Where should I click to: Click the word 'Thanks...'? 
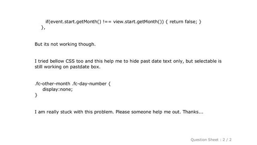(193, 112)
